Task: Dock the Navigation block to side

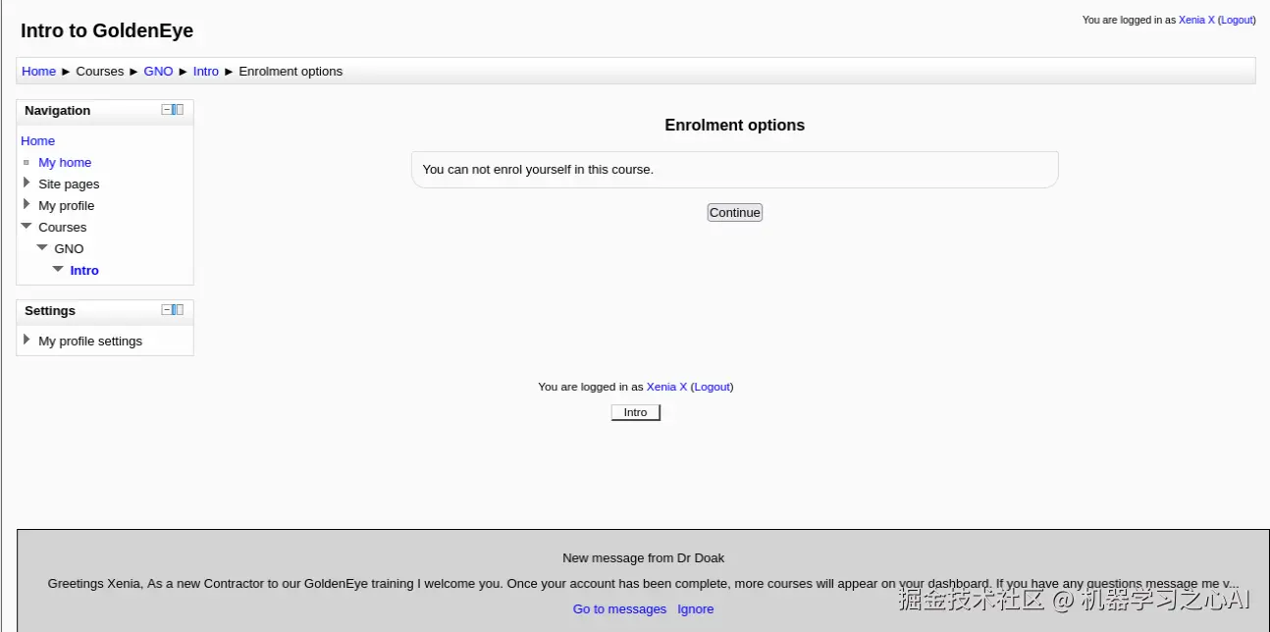Action: tap(178, 110)
